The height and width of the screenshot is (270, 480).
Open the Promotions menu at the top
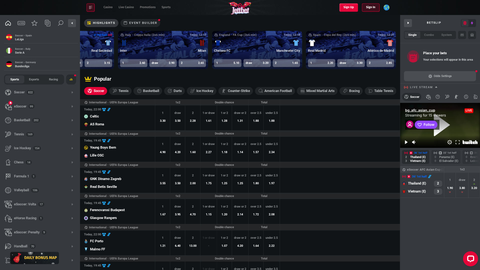click(x=147, y=7)
